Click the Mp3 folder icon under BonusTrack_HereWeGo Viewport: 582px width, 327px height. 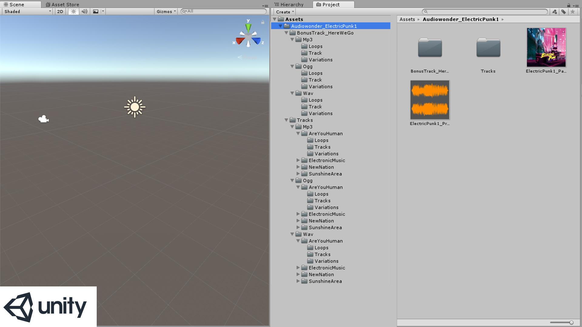click(x=299, y=39)
